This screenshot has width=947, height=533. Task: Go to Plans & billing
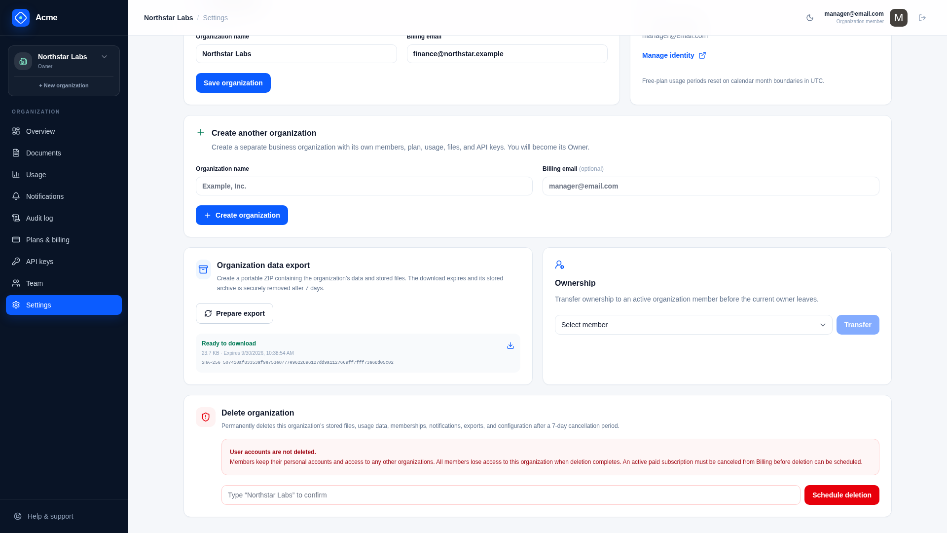tap(64, 240)
